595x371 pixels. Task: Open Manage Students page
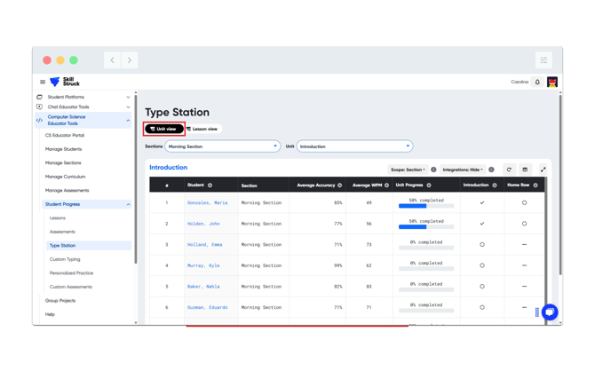coord(63,149)
